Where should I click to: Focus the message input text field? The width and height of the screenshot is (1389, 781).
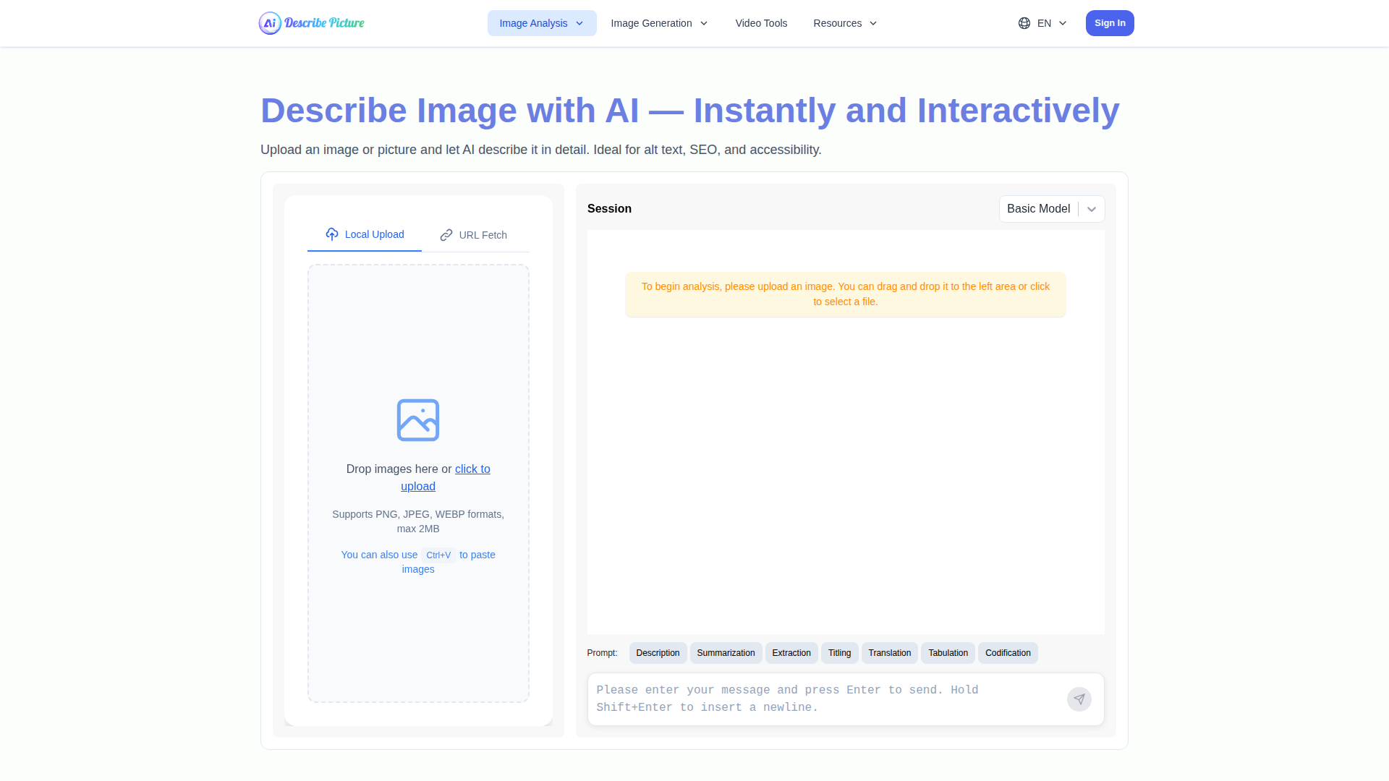[825, 699]
